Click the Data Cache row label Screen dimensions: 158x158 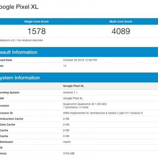click(7, 125)
